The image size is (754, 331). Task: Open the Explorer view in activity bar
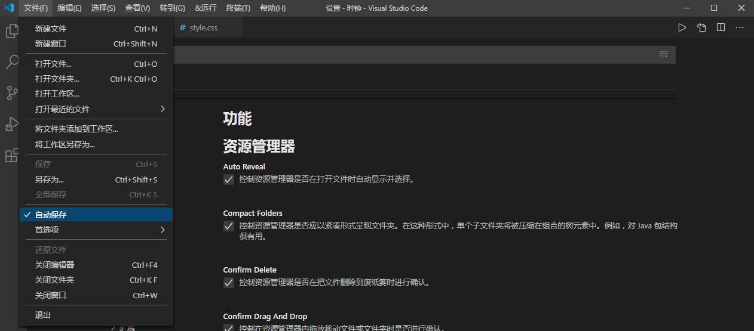coord(11,31)
